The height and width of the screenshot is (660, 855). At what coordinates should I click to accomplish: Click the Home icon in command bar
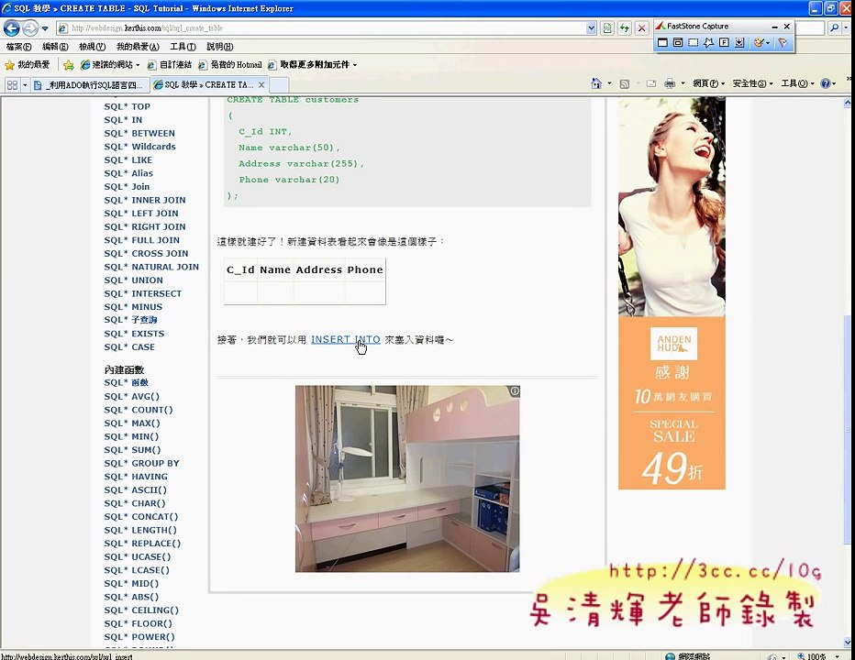coord(596,83)
